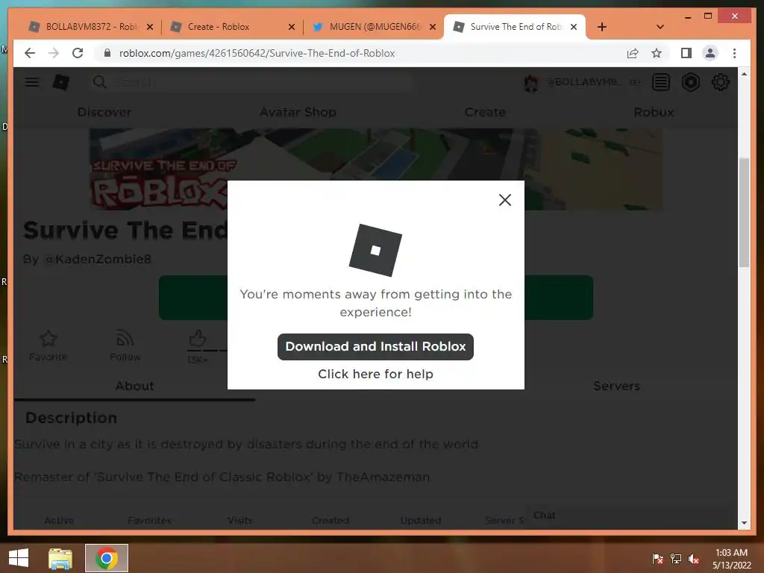Open the BOLLABVM8 avatar profile

coord(530,82)
